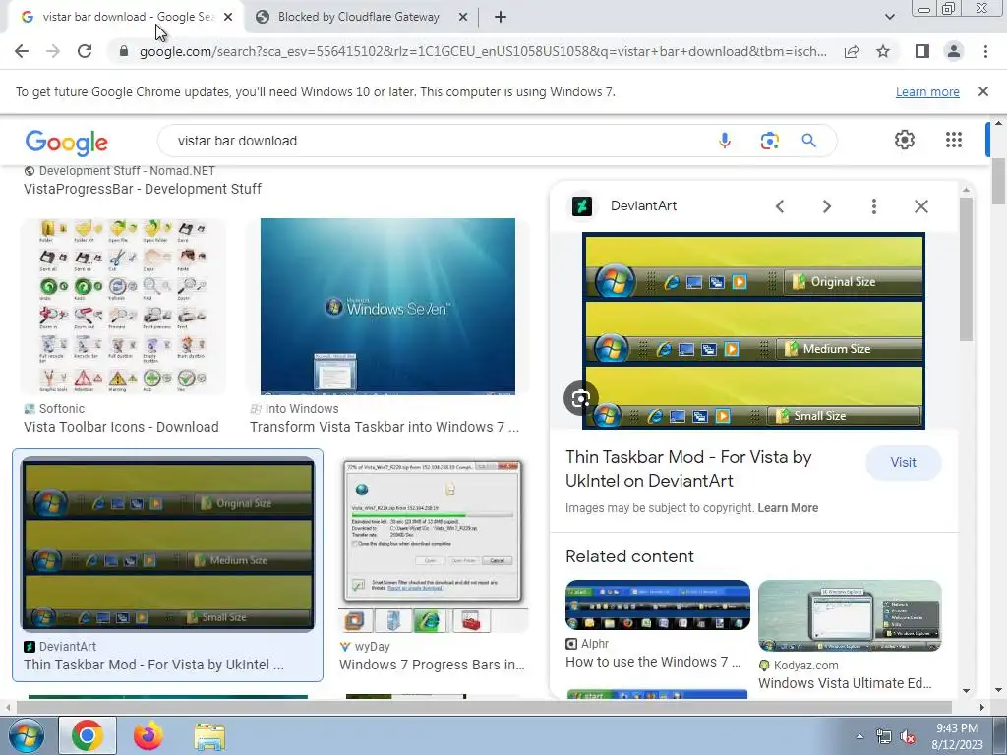
Task: Switch to Blocked by Cloudflare Gateway tab
Action: [358, 17]
